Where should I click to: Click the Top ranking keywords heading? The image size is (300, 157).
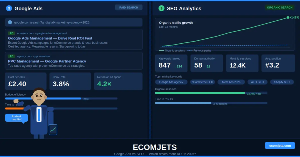(x=168, y=76)
